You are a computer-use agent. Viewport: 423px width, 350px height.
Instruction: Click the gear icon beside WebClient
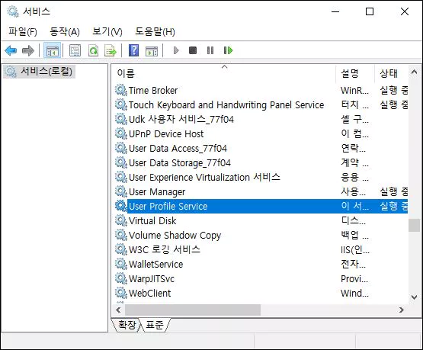(x=121, y=293)
